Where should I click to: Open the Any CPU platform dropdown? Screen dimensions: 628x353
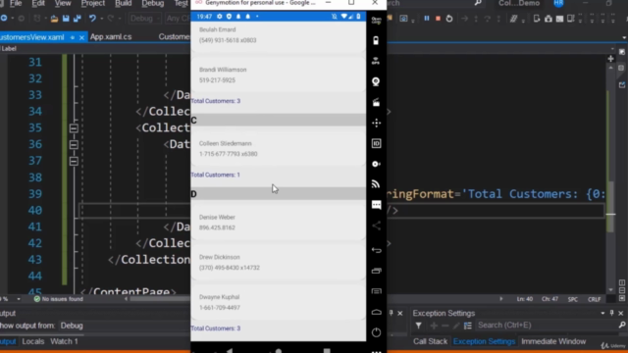178,19
